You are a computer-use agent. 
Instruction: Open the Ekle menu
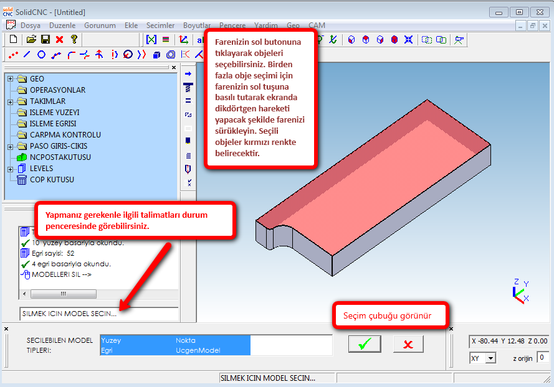coord(131,26)
